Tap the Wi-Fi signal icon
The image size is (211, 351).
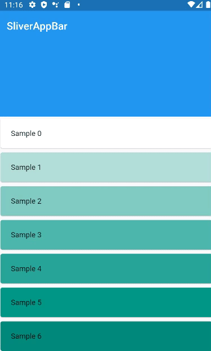click(x=191, y=5)
